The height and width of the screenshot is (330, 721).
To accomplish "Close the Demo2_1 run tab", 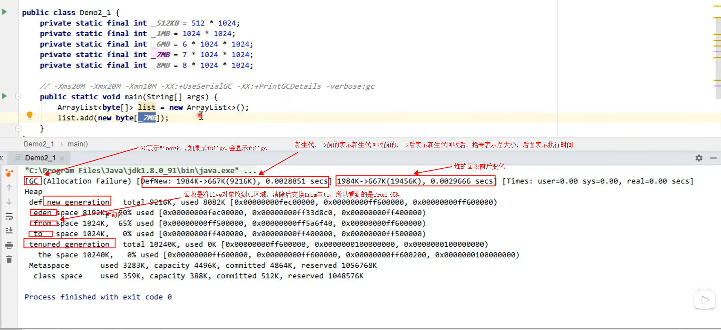I will 62,158.
